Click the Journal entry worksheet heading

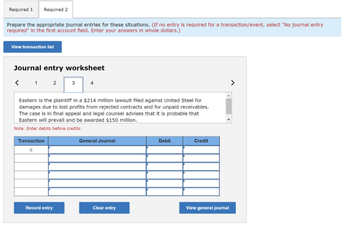point(59,68)
